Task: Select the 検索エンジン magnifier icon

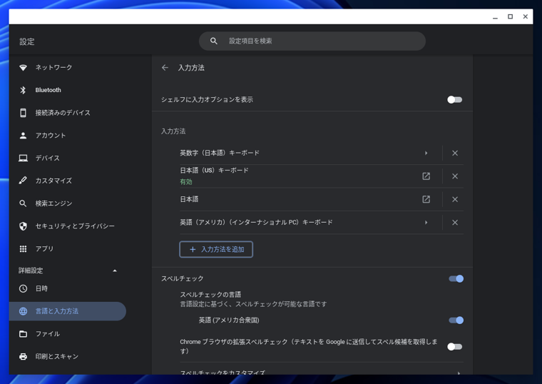Action: (x=23, y=203)
